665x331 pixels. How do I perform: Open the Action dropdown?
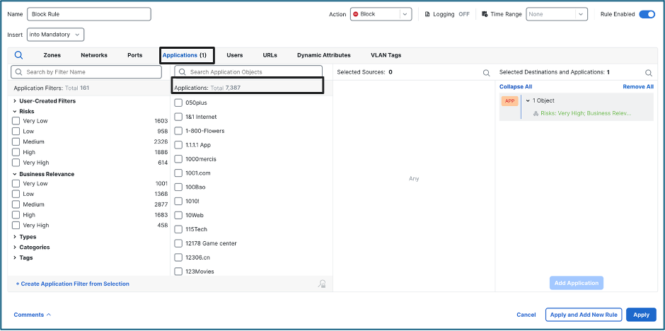tap(381, 14)
